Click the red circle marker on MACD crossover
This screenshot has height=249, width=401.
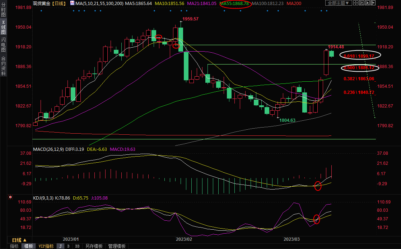318,186
